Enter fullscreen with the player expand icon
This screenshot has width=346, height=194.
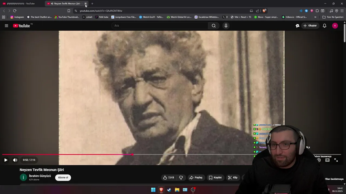pyautogui.click(x=336, y=160)
